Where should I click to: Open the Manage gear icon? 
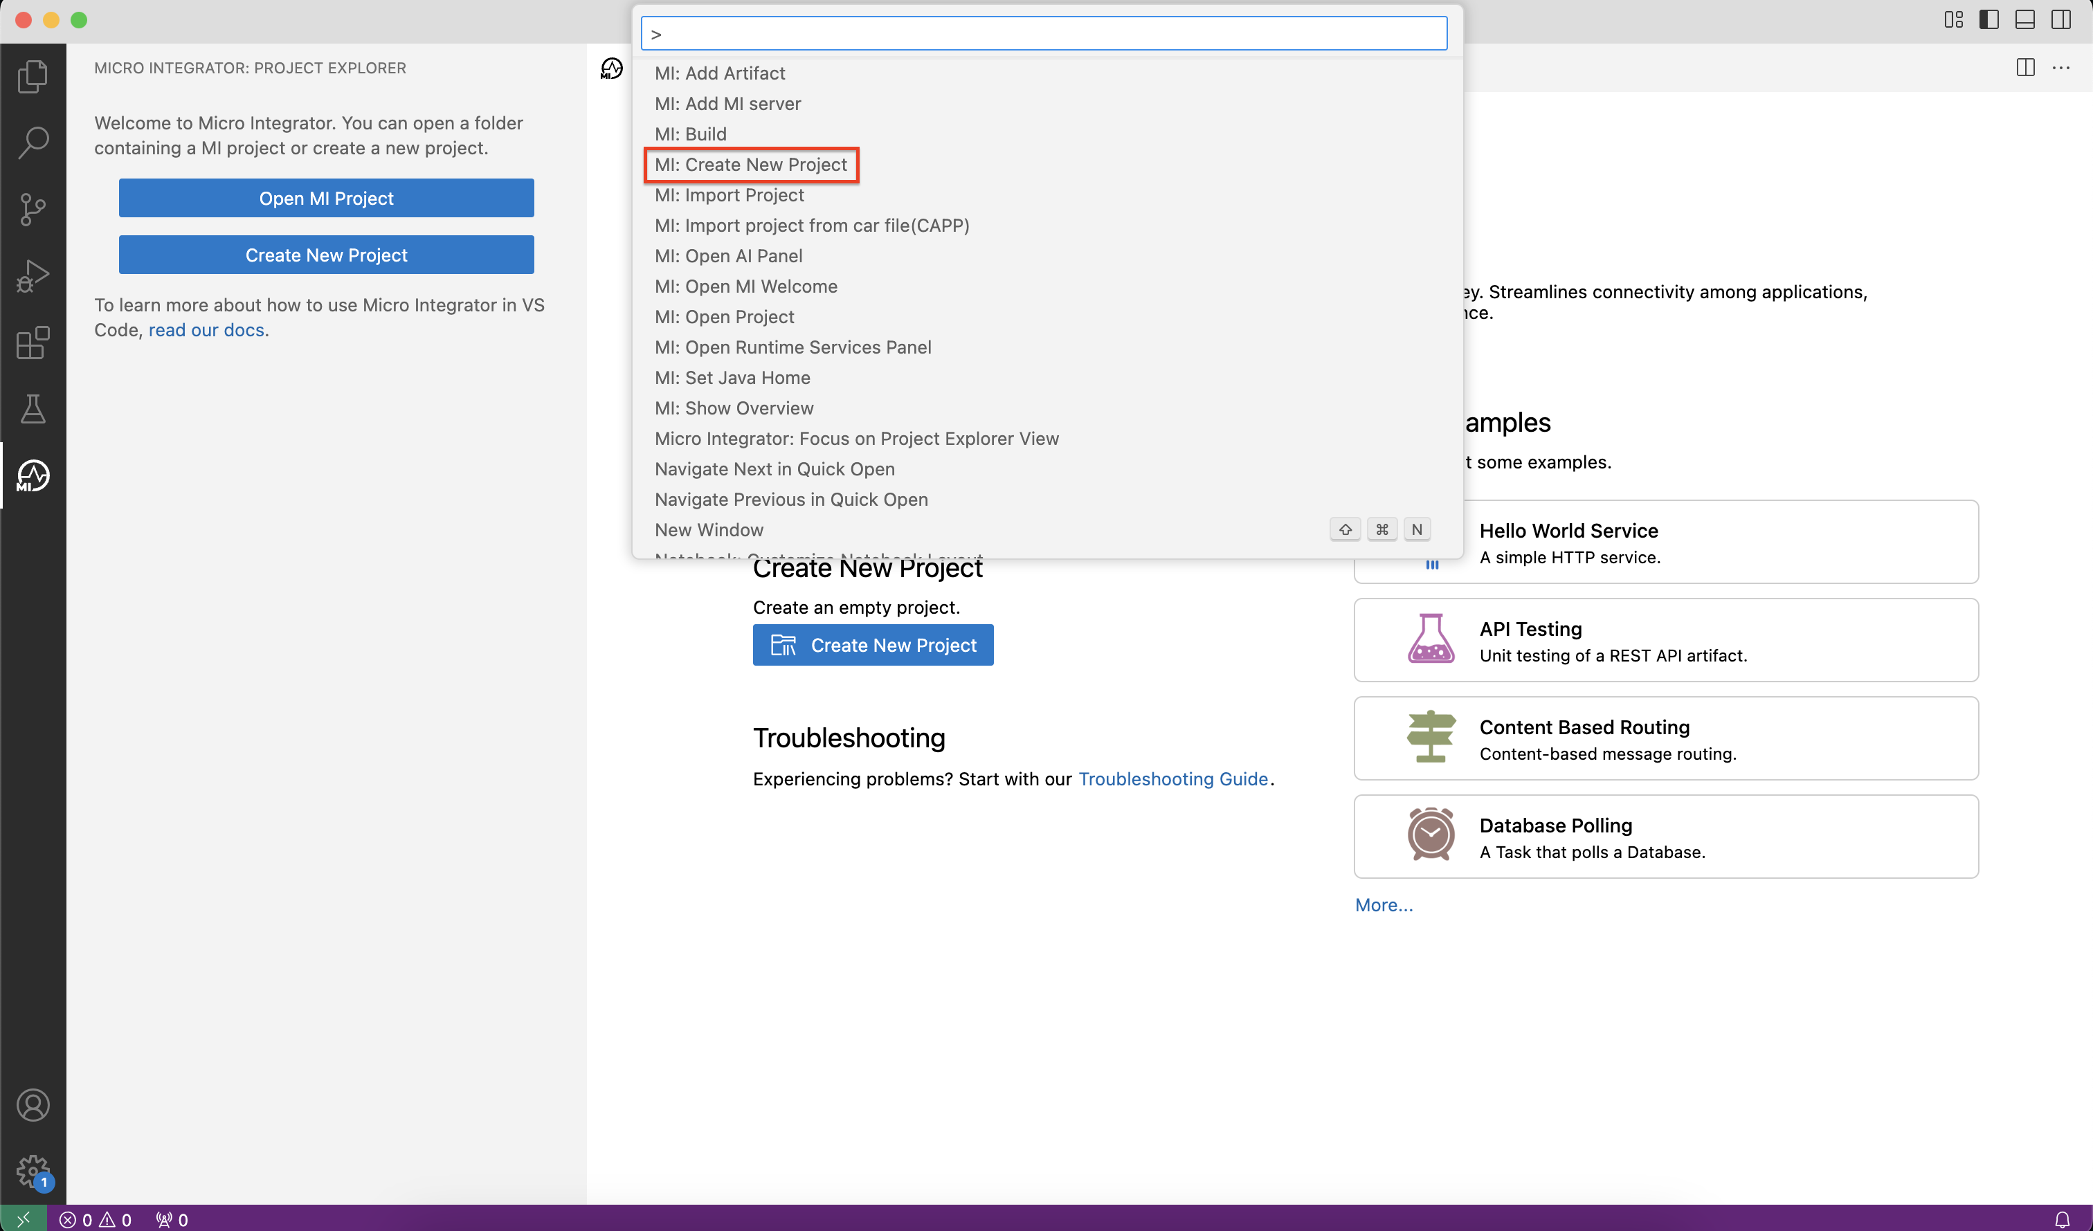[33, 1172]
